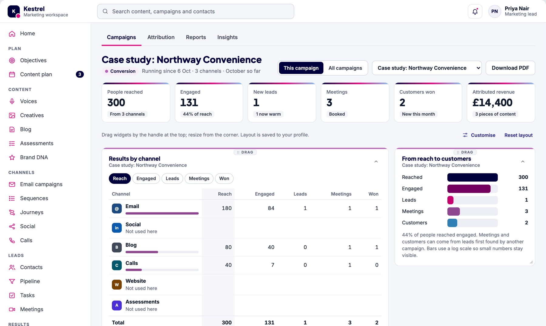Open Creatives image icon

click(12, 115)
